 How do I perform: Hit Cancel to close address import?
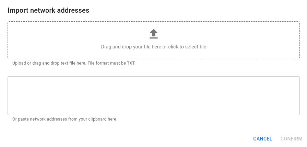(x=262, y=139)
